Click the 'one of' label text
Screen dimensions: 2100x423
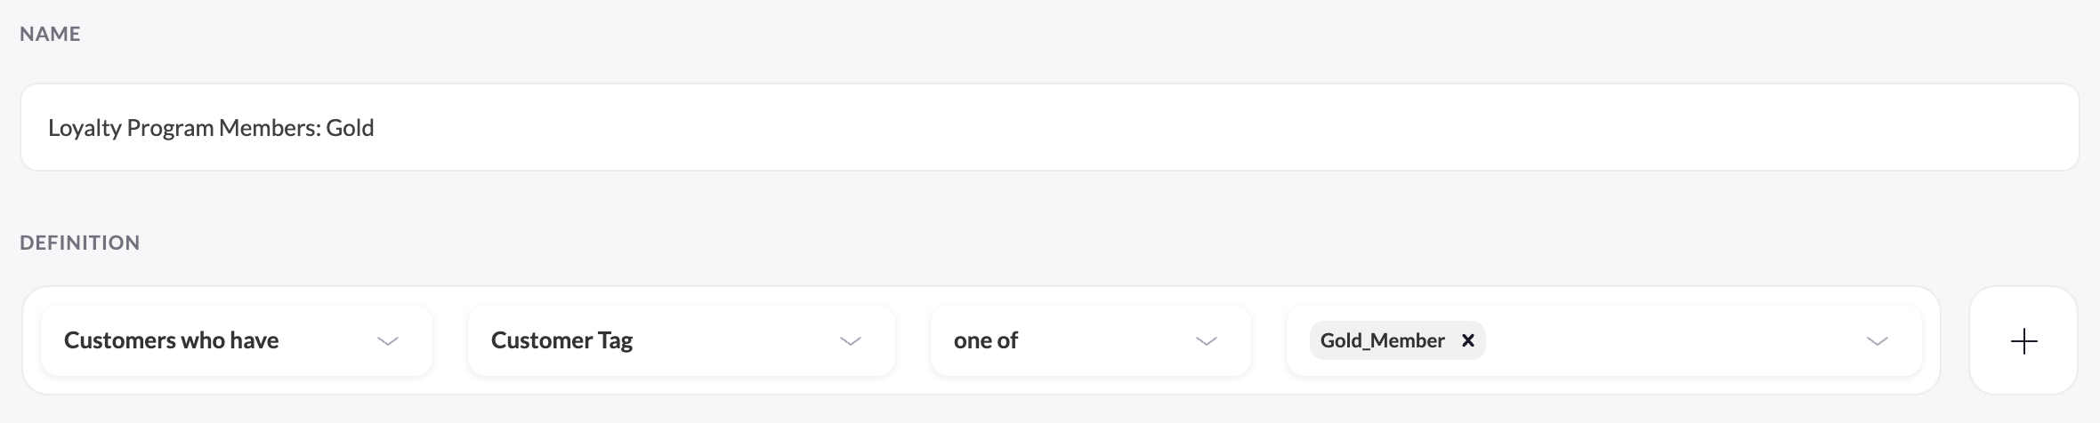coord(985,340)
